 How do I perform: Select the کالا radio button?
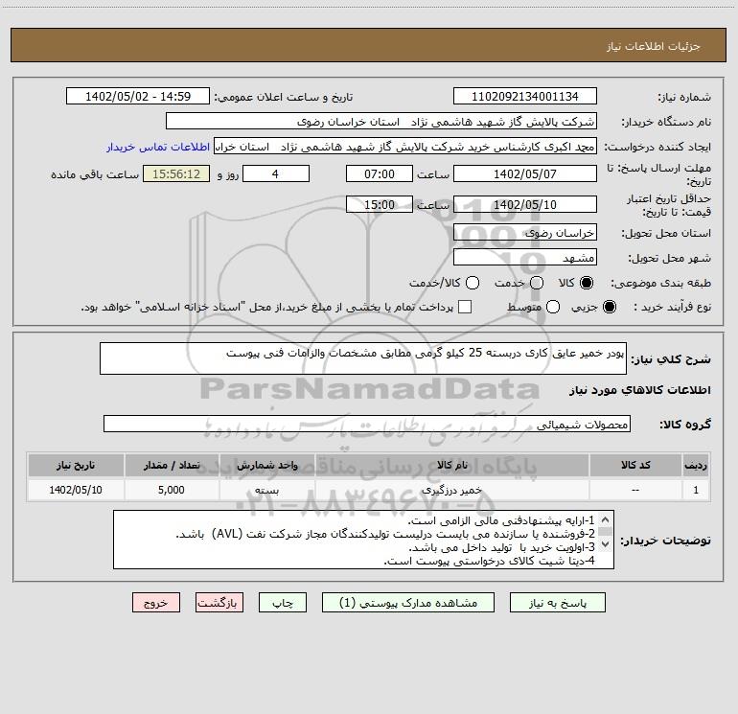tap(587, 284)
